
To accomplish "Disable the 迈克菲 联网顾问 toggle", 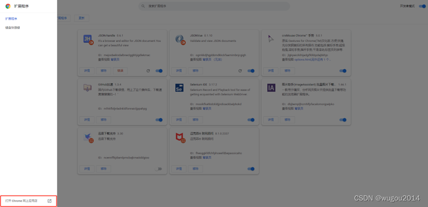I will 251,169.
